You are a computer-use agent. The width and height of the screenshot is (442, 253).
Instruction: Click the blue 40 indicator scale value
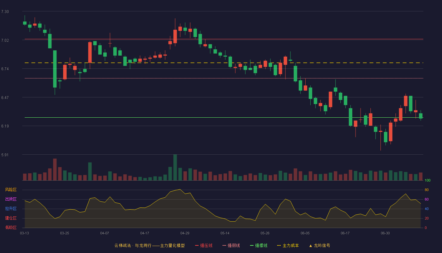click(427, 209)
